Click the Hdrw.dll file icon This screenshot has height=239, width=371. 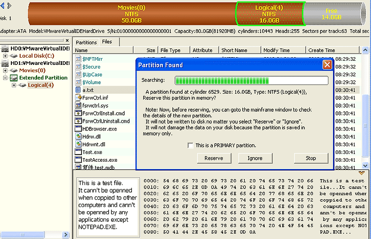pyautogui.click(x=78, y=136)
